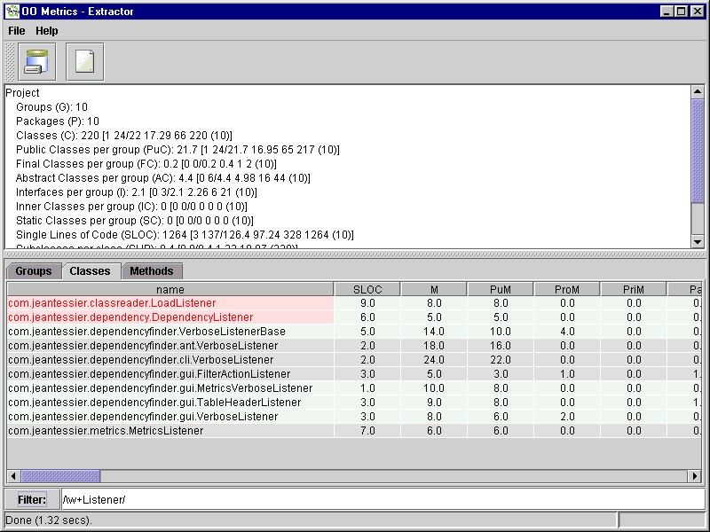The height and width of the screenshot is (532, 710).
Task: Click M value 10.0 for MetricsVerboseListener
Action: coord(434,388)
